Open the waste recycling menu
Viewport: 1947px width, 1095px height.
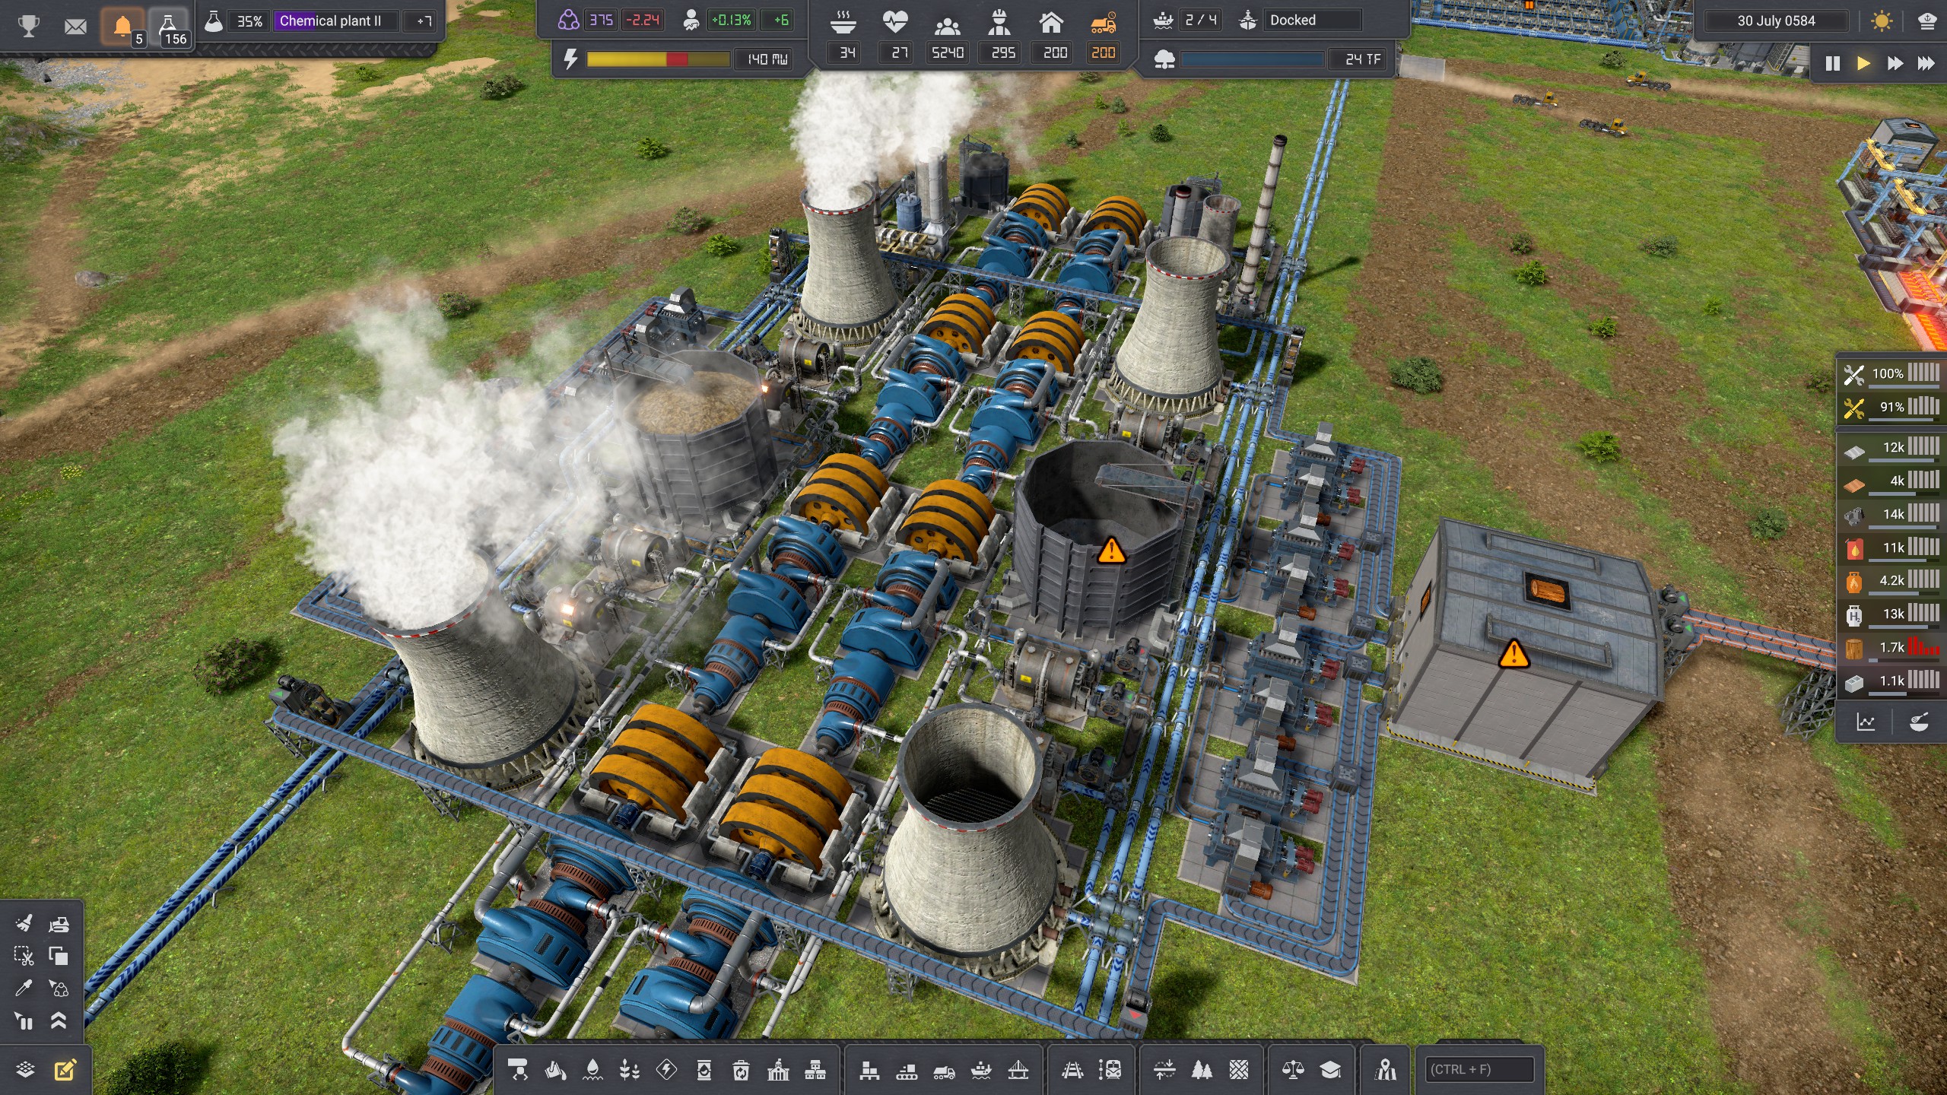point(741,1070)
